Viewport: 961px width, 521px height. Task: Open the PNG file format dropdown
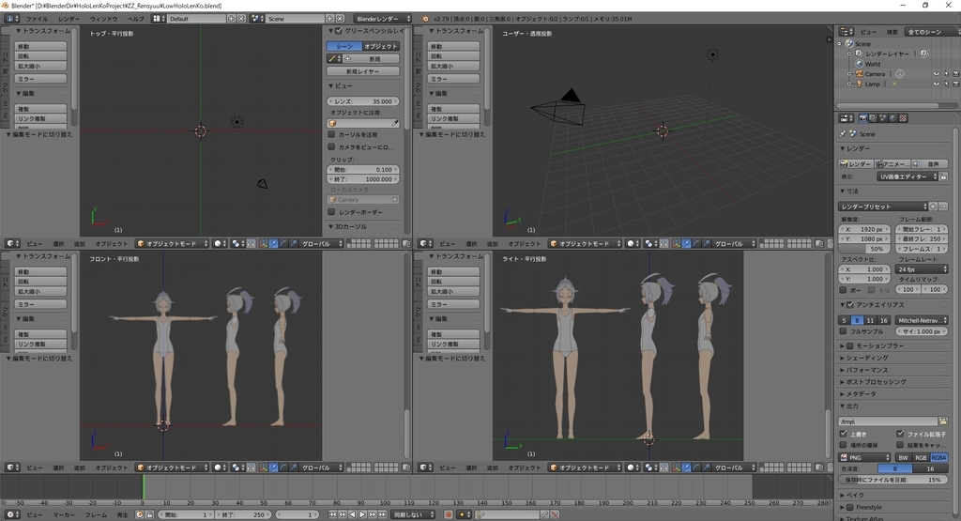(863, 457)
